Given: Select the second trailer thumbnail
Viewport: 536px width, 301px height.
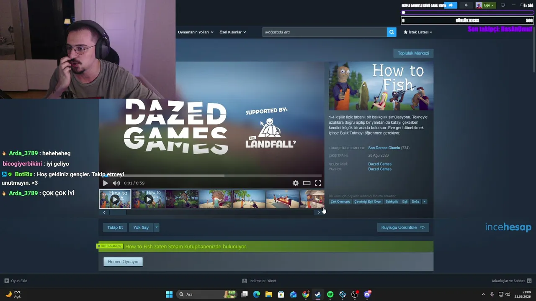Looking at the screenshot, I should point(148,199).
